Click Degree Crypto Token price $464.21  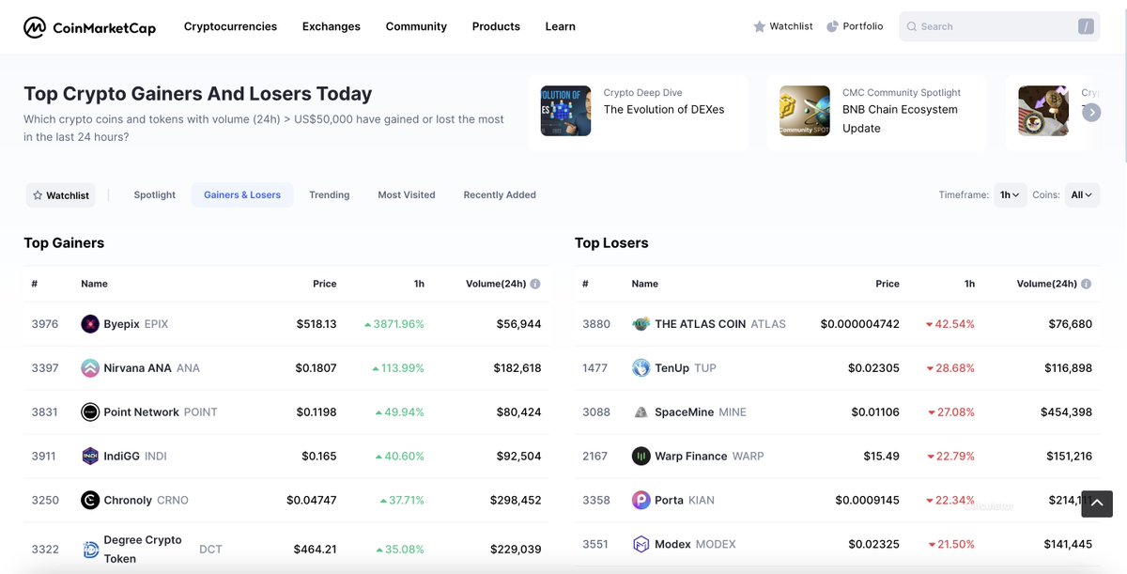(x=315, y=550)
